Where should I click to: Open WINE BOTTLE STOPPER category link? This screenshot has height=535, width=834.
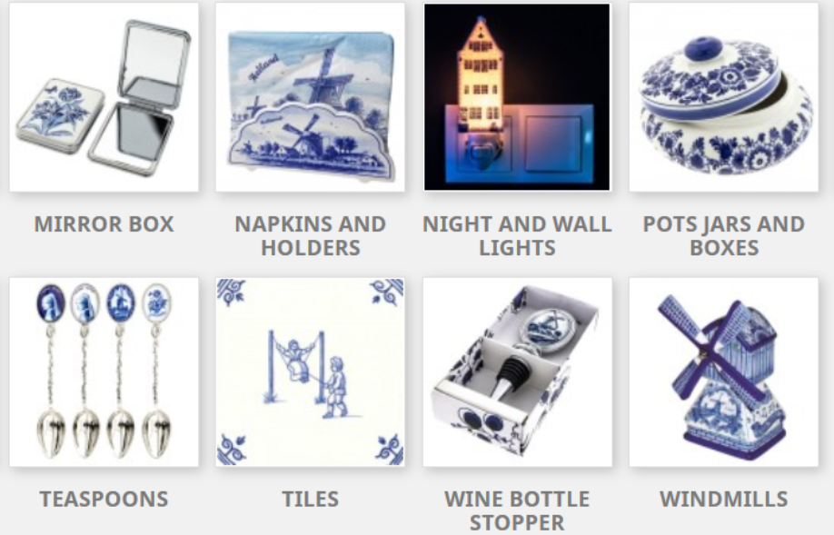pos(517,510)
